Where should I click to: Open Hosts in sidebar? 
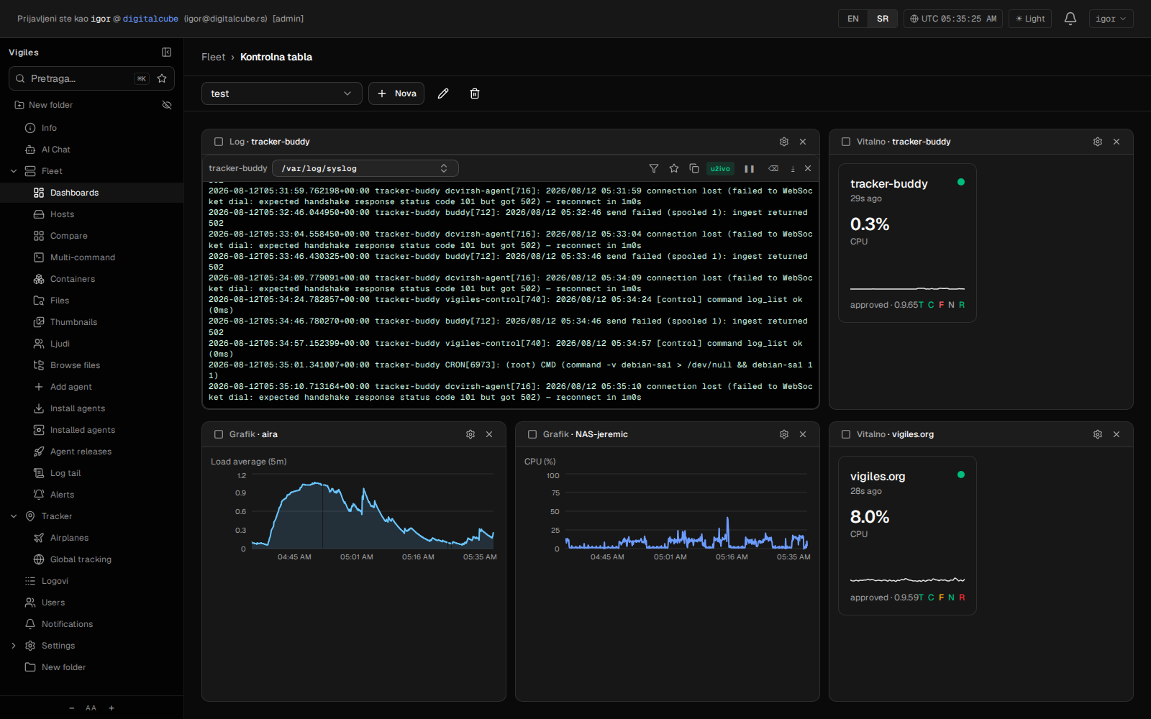pos(91,214)
